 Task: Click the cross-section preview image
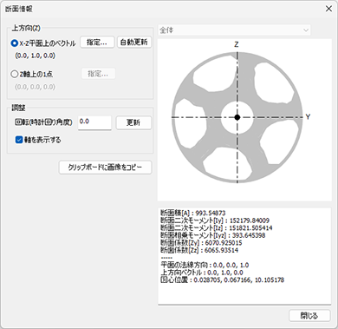(x=244, y=120)
